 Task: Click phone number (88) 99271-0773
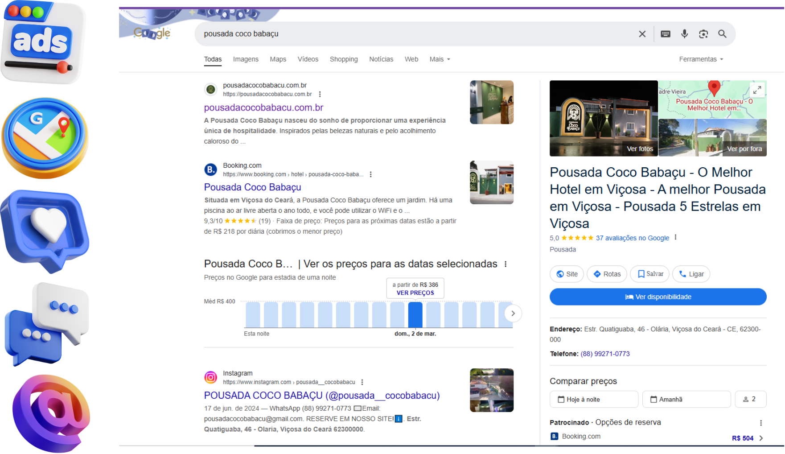tap(605, 354)
